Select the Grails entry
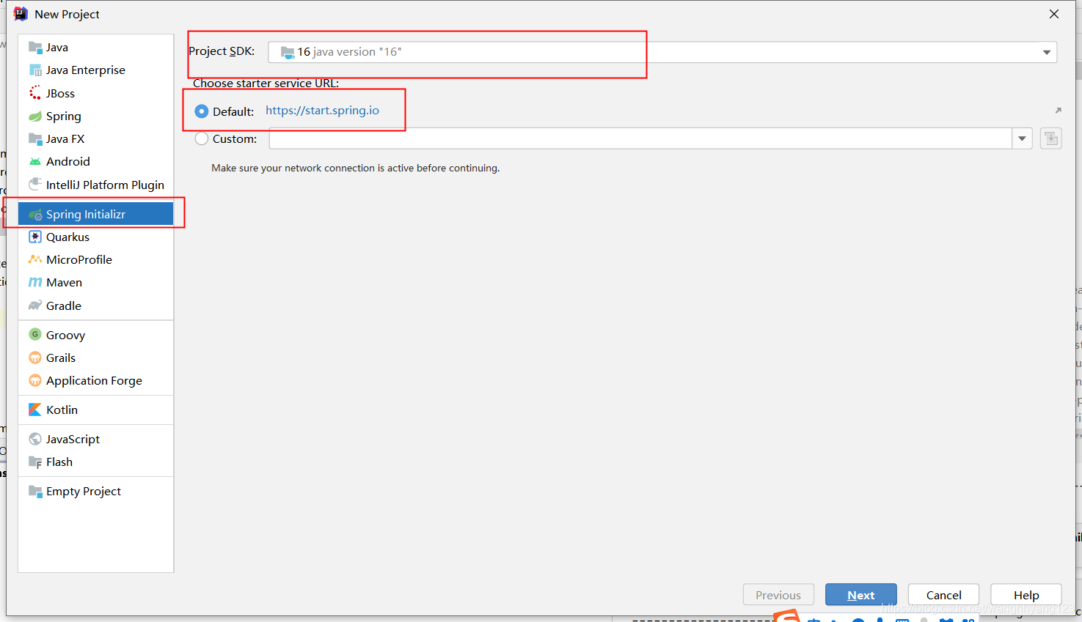The height and width of the screenshot is (622, 1082). tap(96, 358)
